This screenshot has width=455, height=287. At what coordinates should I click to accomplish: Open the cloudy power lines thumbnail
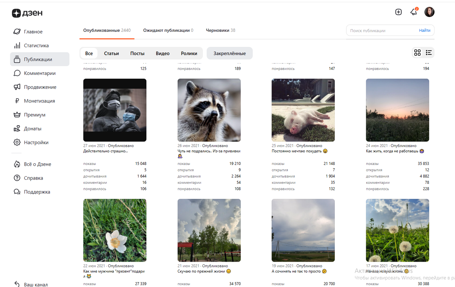point(303,230)
